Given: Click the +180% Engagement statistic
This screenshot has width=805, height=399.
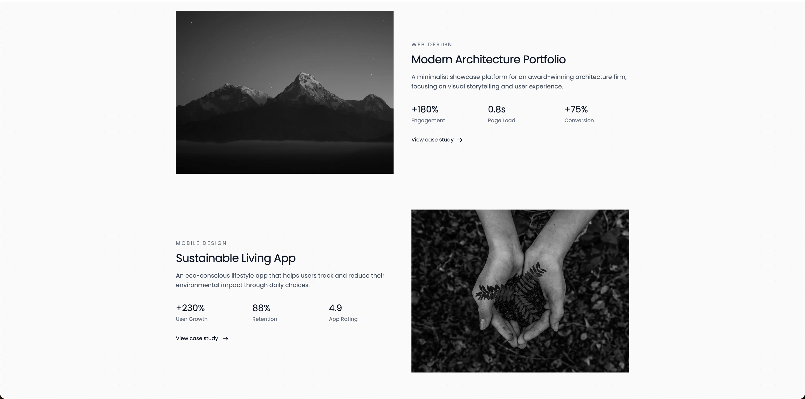Looking at the screenshot, I should tap(428, 114).
